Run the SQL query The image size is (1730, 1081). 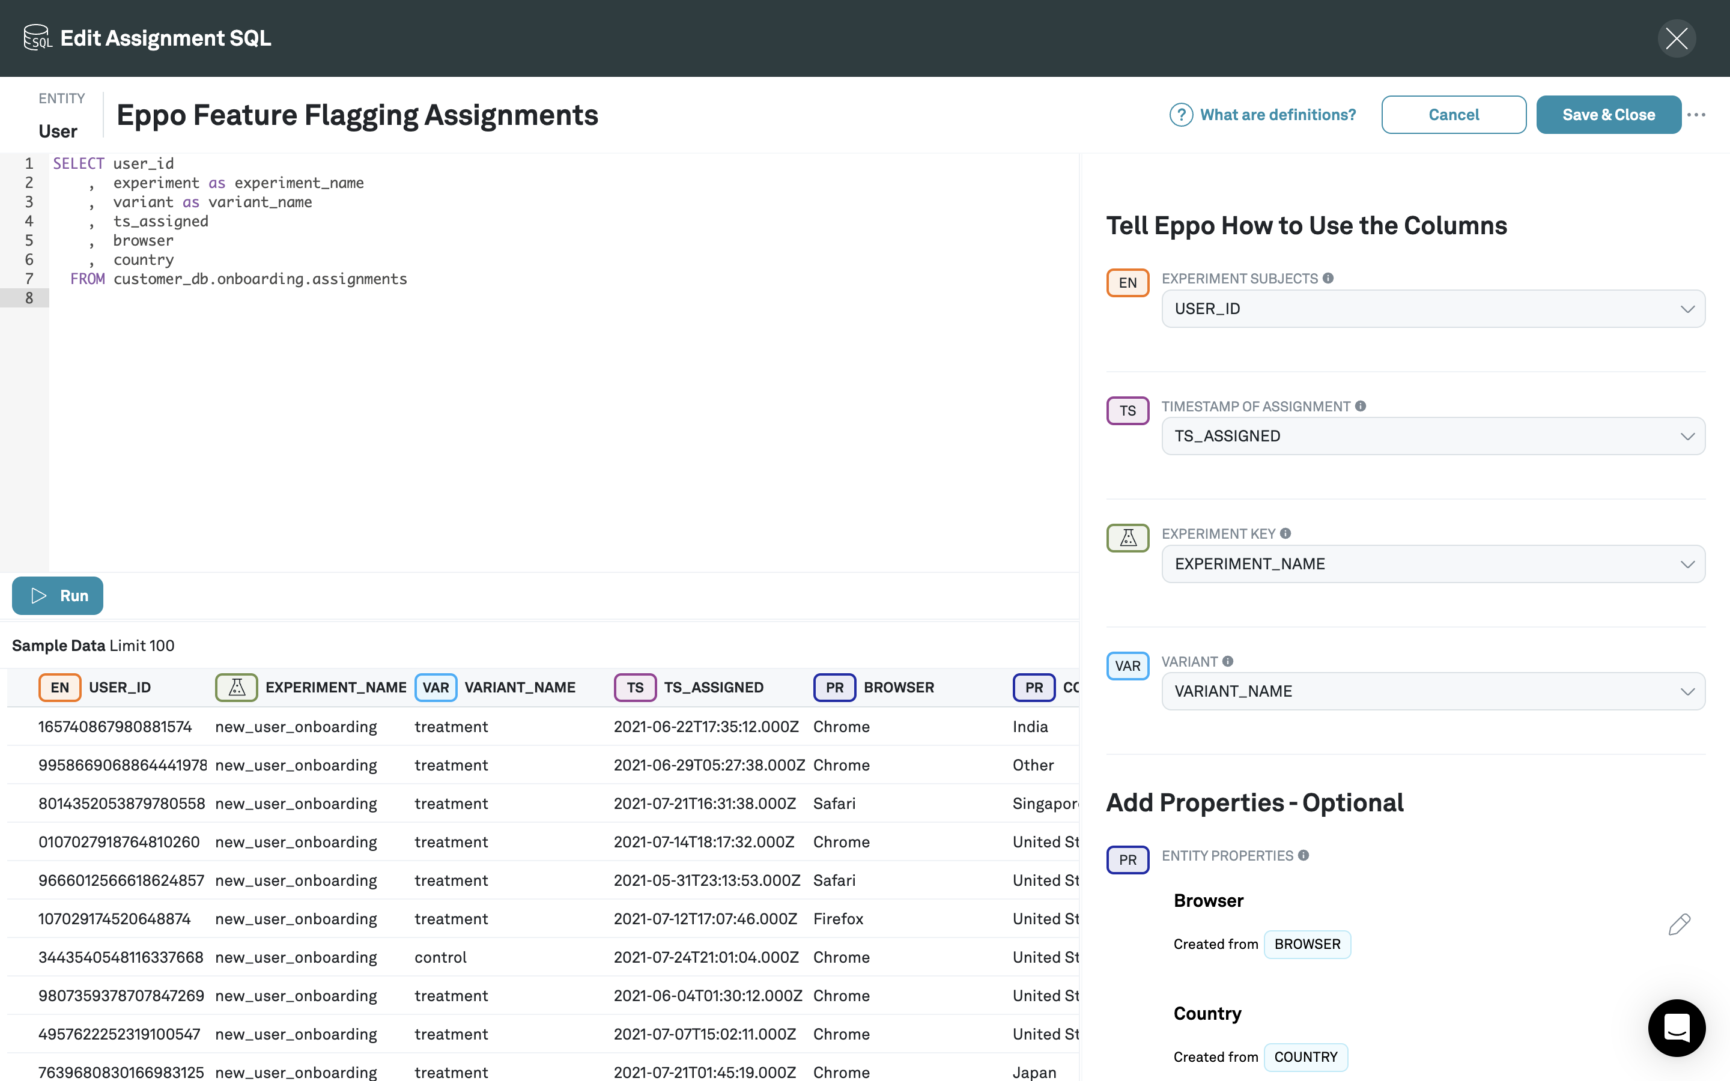point(57,595)
